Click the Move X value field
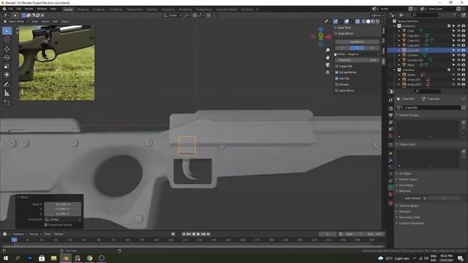Image resolution: width=468 pixels, height=263 pixels. [63, 205]
